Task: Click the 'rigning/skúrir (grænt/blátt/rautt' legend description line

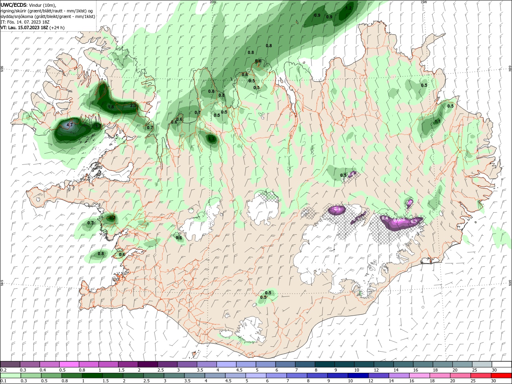Action: (x=47, y=11)
